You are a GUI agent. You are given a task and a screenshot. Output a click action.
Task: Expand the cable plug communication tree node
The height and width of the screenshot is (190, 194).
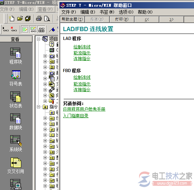45,90
